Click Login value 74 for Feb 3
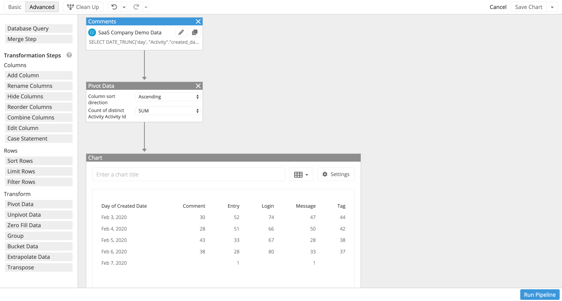The height and width of the screenshot is (301, 562). (271, 217)
